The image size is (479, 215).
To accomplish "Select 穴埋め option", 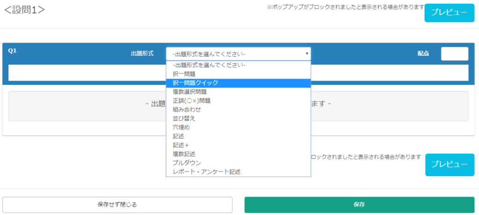I will [x=238, y=127].
